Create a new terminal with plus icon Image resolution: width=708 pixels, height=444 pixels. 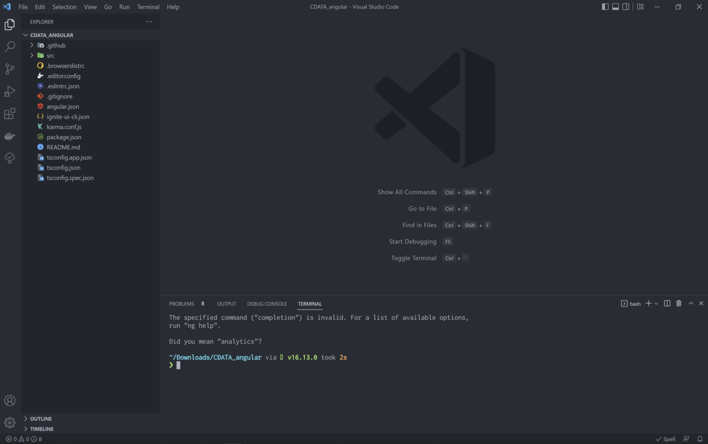pyautogui.click(x=648, y=304)
